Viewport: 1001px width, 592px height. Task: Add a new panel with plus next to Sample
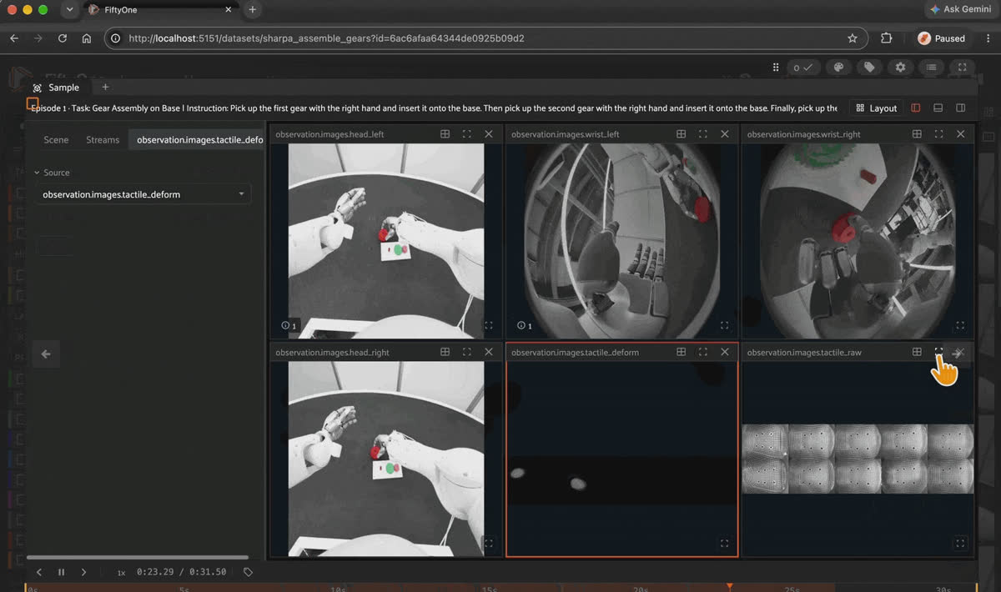tap(105, 88)
